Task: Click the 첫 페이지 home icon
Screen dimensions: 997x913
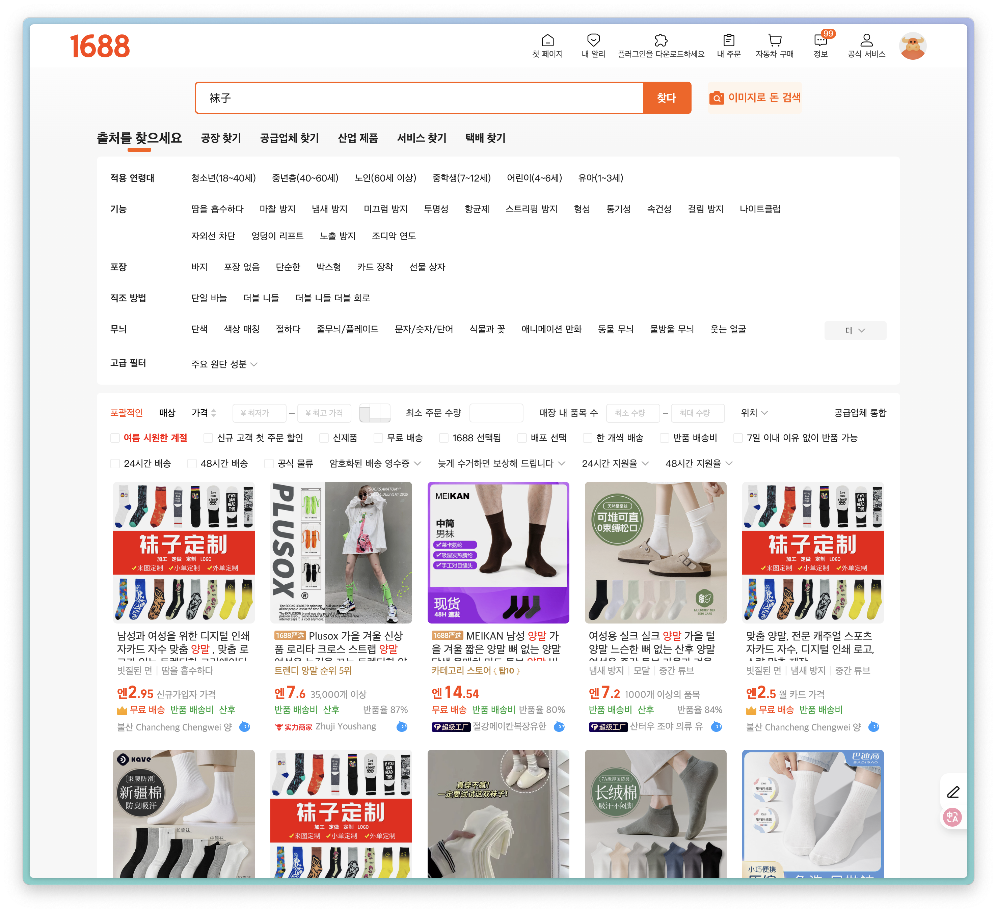Action: pos(547,40)
